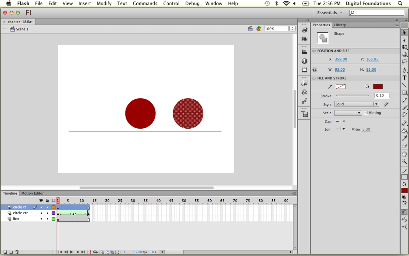Select the Lasso tool

(404, 62)
